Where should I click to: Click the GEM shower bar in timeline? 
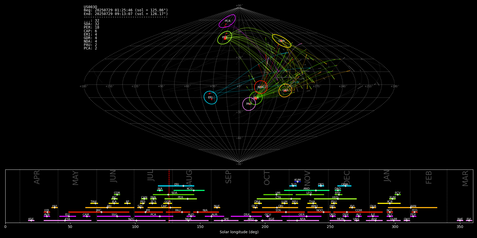pos(344,186)
